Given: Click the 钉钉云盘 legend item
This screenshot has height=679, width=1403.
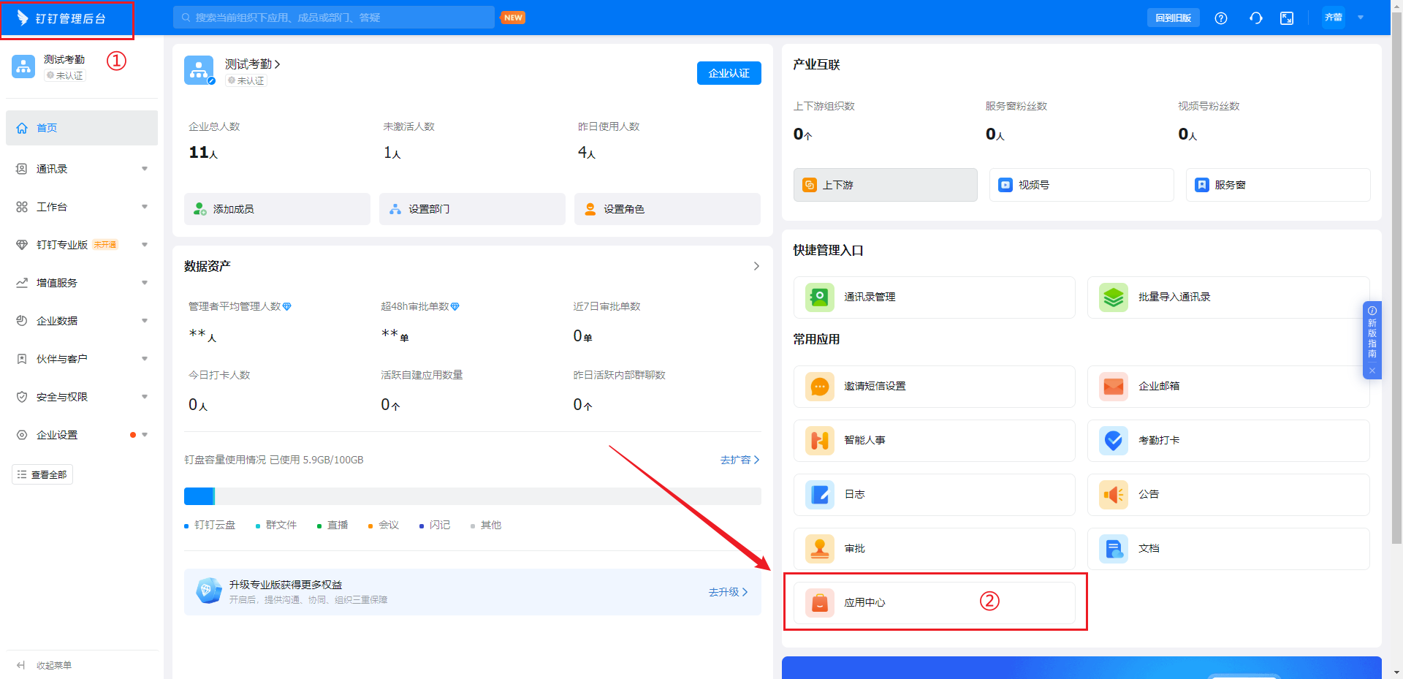Looking at the screenshot, I should point(210,526).
